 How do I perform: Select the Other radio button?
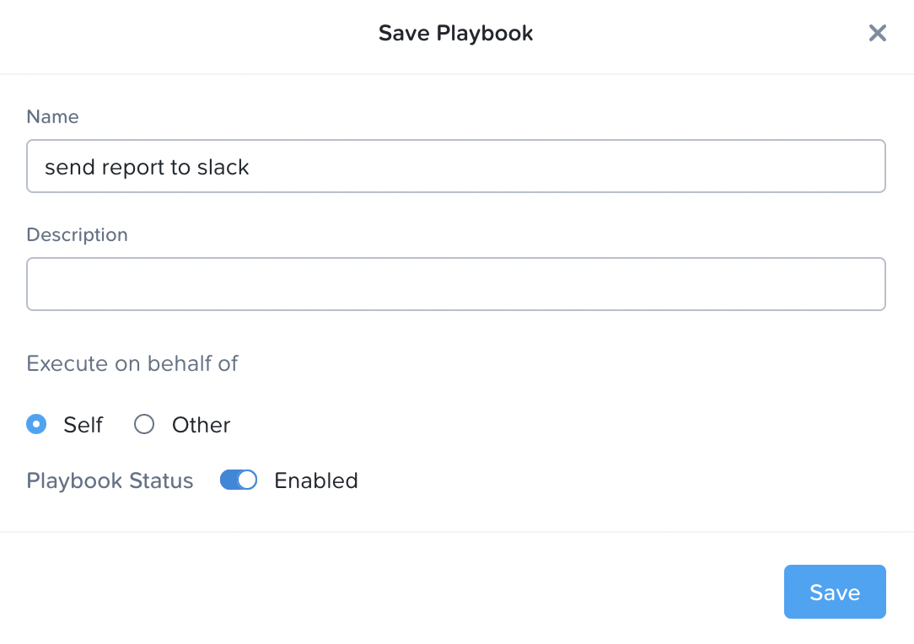click(x=144, y=424)
